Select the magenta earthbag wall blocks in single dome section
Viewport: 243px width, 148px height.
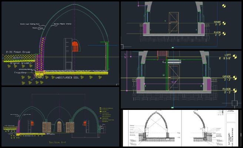pyautogui.click(x=40, y=54)
